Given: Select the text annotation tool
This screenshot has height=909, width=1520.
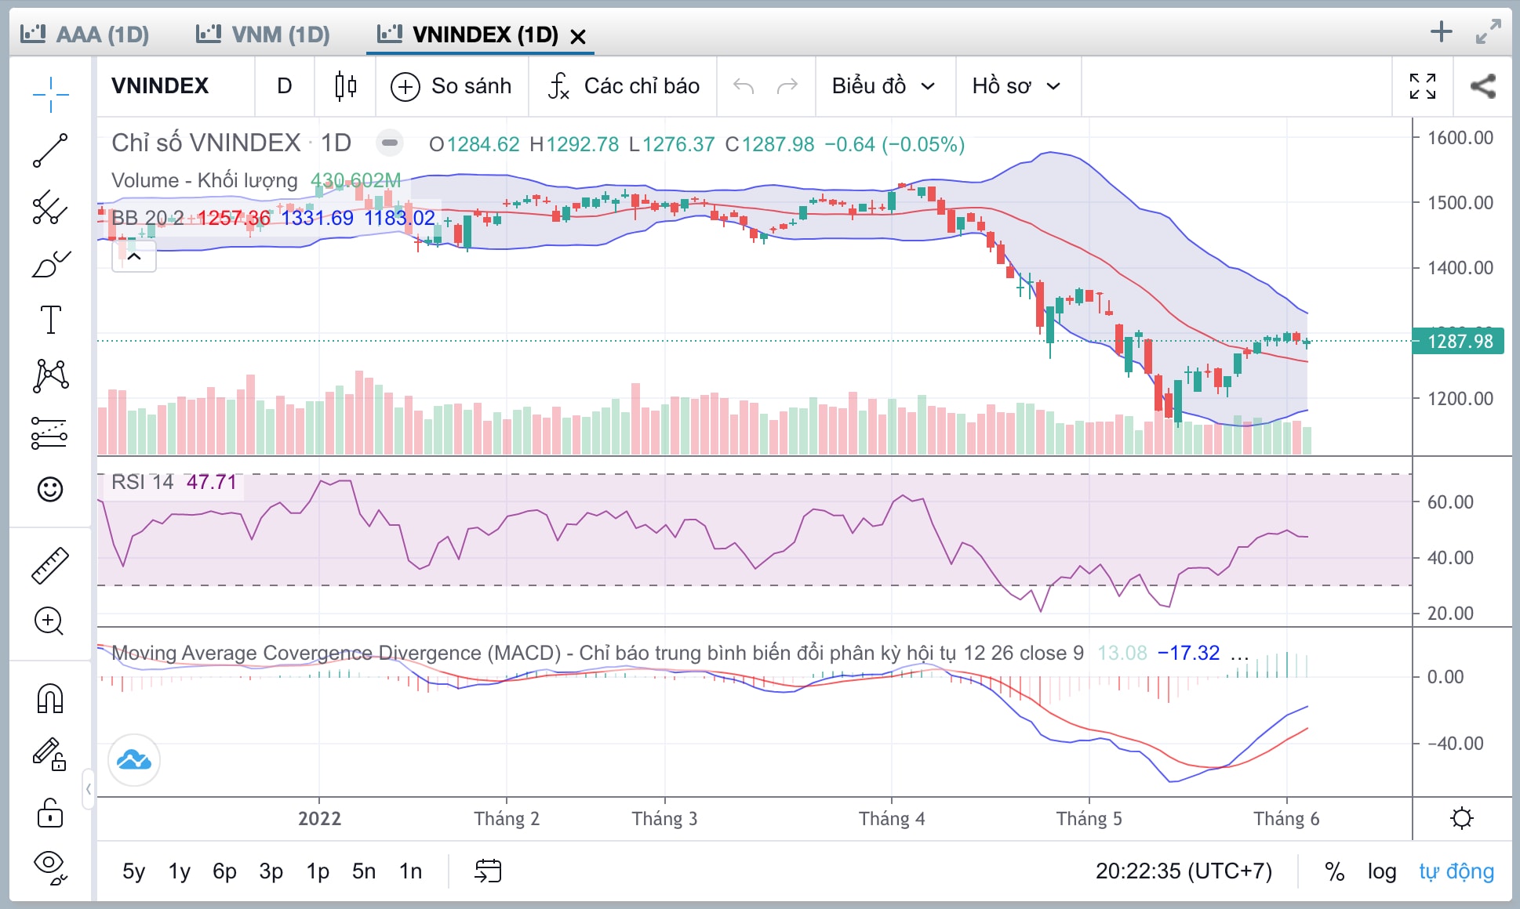Looking at the screenshot, I should click(x=51, y=320).
